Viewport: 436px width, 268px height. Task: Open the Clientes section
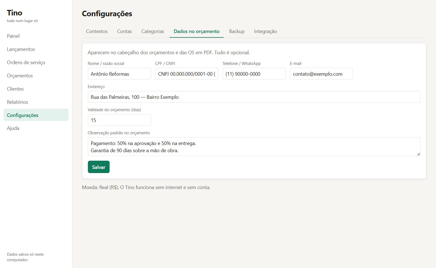[36, 89]
